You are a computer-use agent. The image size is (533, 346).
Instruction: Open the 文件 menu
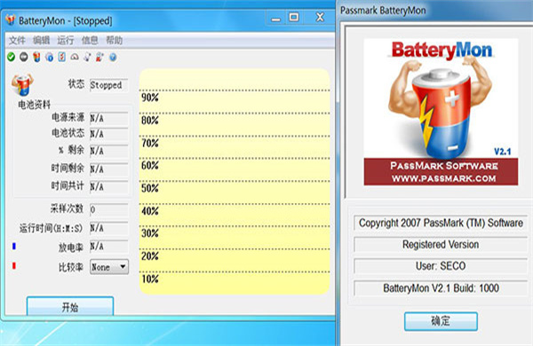pyautogui.click(x=17, y=41)
